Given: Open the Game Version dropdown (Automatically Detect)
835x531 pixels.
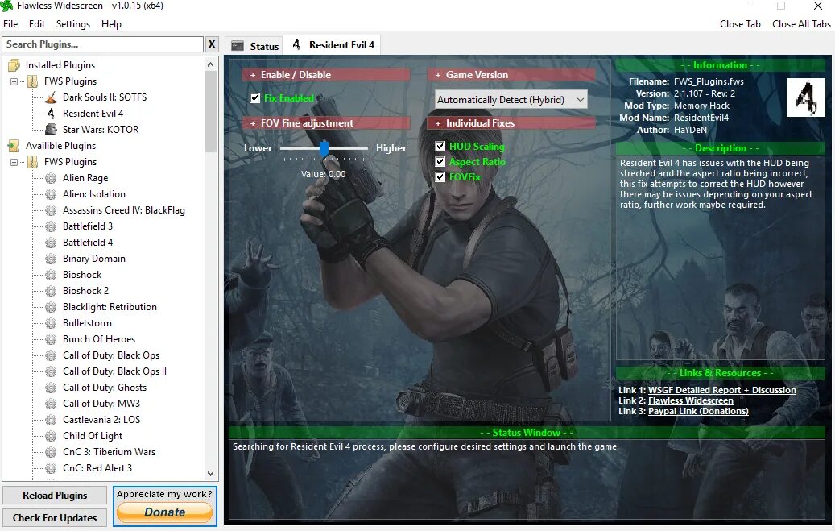Looking at the screenshot, I should (x=511, y=100).
